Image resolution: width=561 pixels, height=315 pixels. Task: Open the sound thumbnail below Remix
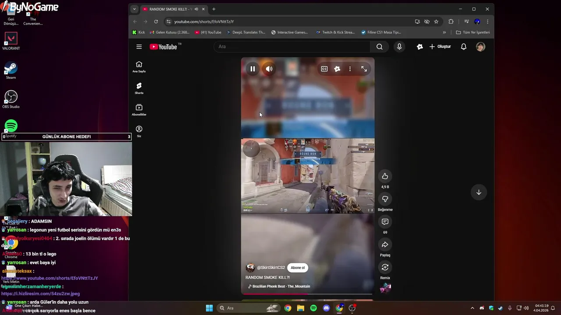click(385, 288)
